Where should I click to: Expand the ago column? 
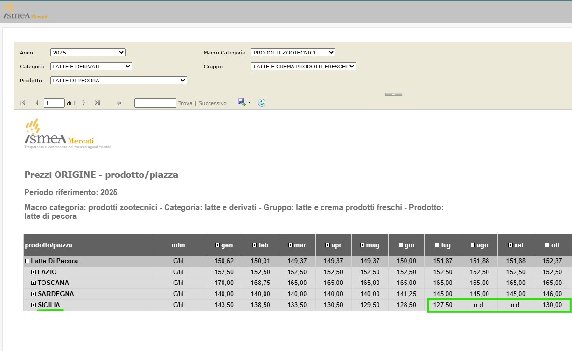click(473, 245)
